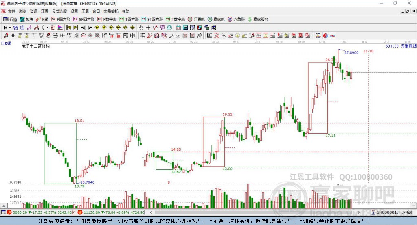Select the zigzag wave line tool

tap(178, 36)
